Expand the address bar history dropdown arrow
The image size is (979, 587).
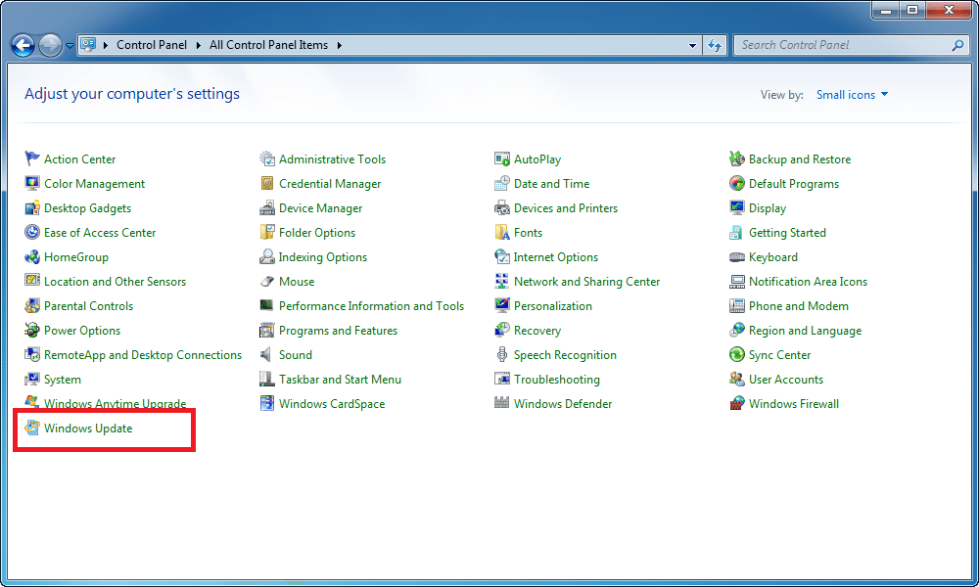point(692,45)
